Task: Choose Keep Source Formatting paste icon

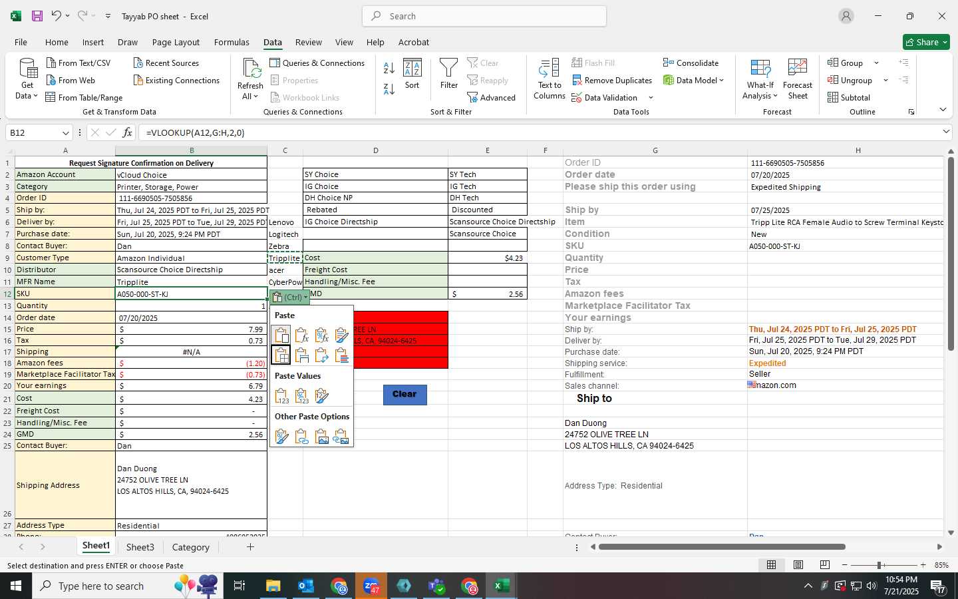Action: coord(341,335)
